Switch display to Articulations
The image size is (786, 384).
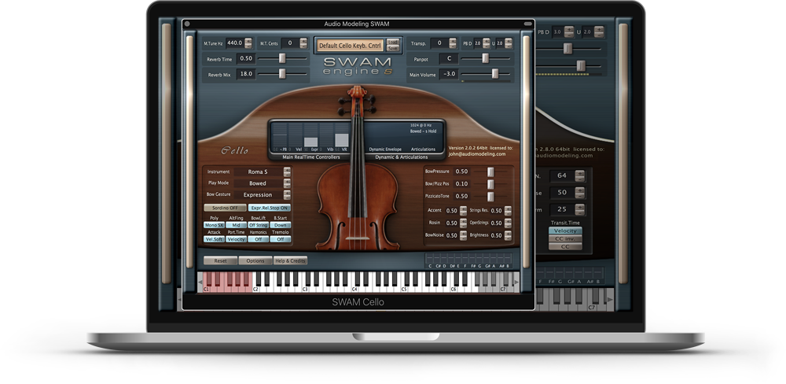[x=423, y=150]
